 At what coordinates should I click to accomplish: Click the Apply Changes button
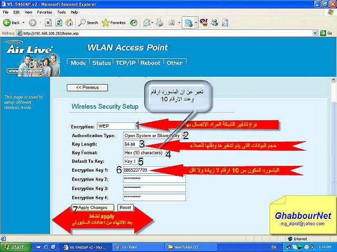[x=93, y=207]
